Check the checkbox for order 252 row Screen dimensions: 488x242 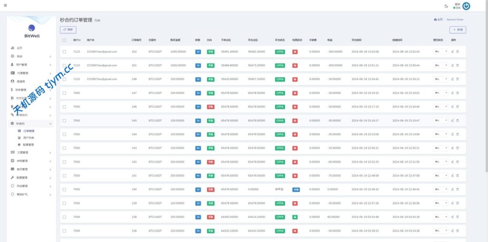[x=64, y=51]
